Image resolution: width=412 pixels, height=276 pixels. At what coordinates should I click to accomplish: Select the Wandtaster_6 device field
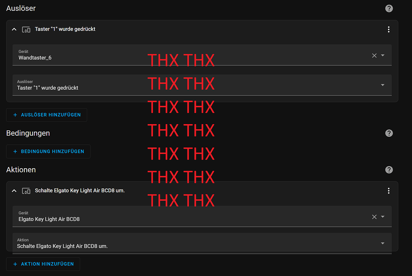tap(202, 55)
